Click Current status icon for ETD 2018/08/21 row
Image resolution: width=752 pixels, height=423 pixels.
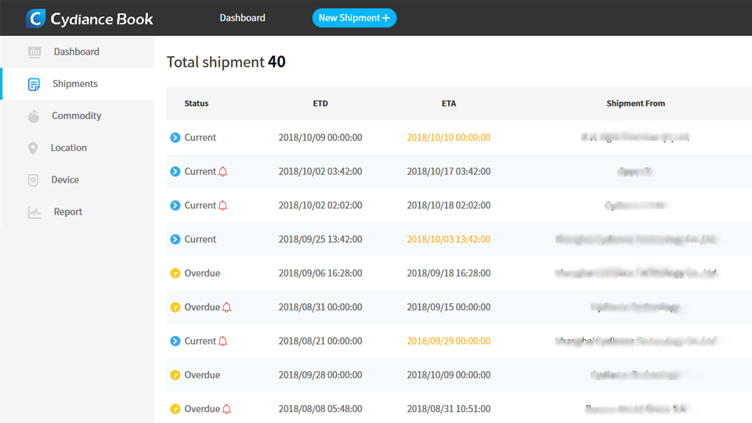(x=175, y=341)
